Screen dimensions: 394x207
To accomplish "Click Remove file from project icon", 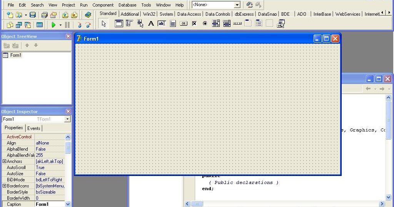I will point(74,15).
